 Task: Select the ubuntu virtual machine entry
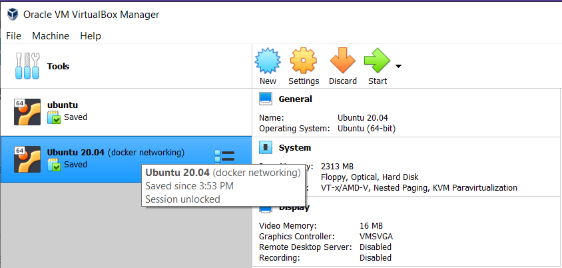[126, 112]
